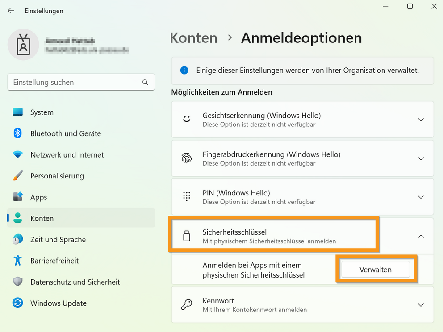The width and height of the screenshot is (443, 332).
Task: Click the System monitor icon in sidebar
Action: pos(18,112)
